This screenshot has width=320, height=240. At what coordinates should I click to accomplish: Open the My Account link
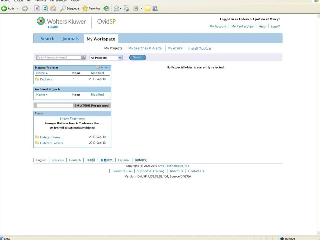(x=218, y=26)
